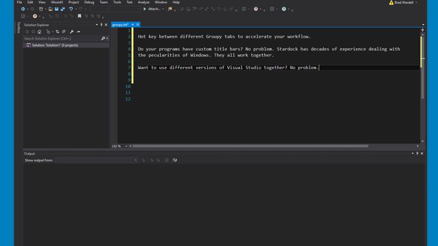Image resolution: width=438 pixels, height=246 pixels.
Task: Open the Attach button dropdown arrow
Action: click(x=163, y=9)
